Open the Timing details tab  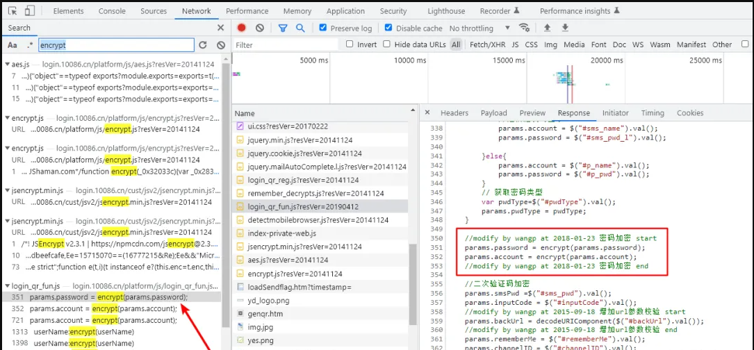click(653, 113)
